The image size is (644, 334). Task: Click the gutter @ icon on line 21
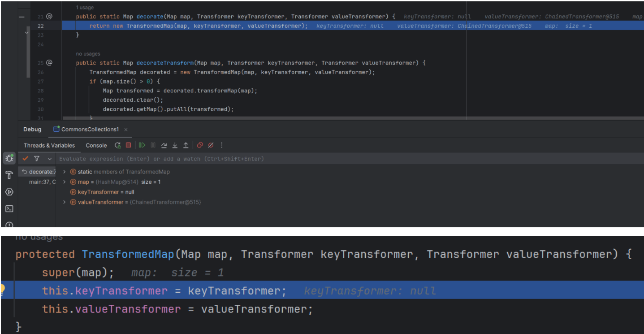[x=49, y=16]
